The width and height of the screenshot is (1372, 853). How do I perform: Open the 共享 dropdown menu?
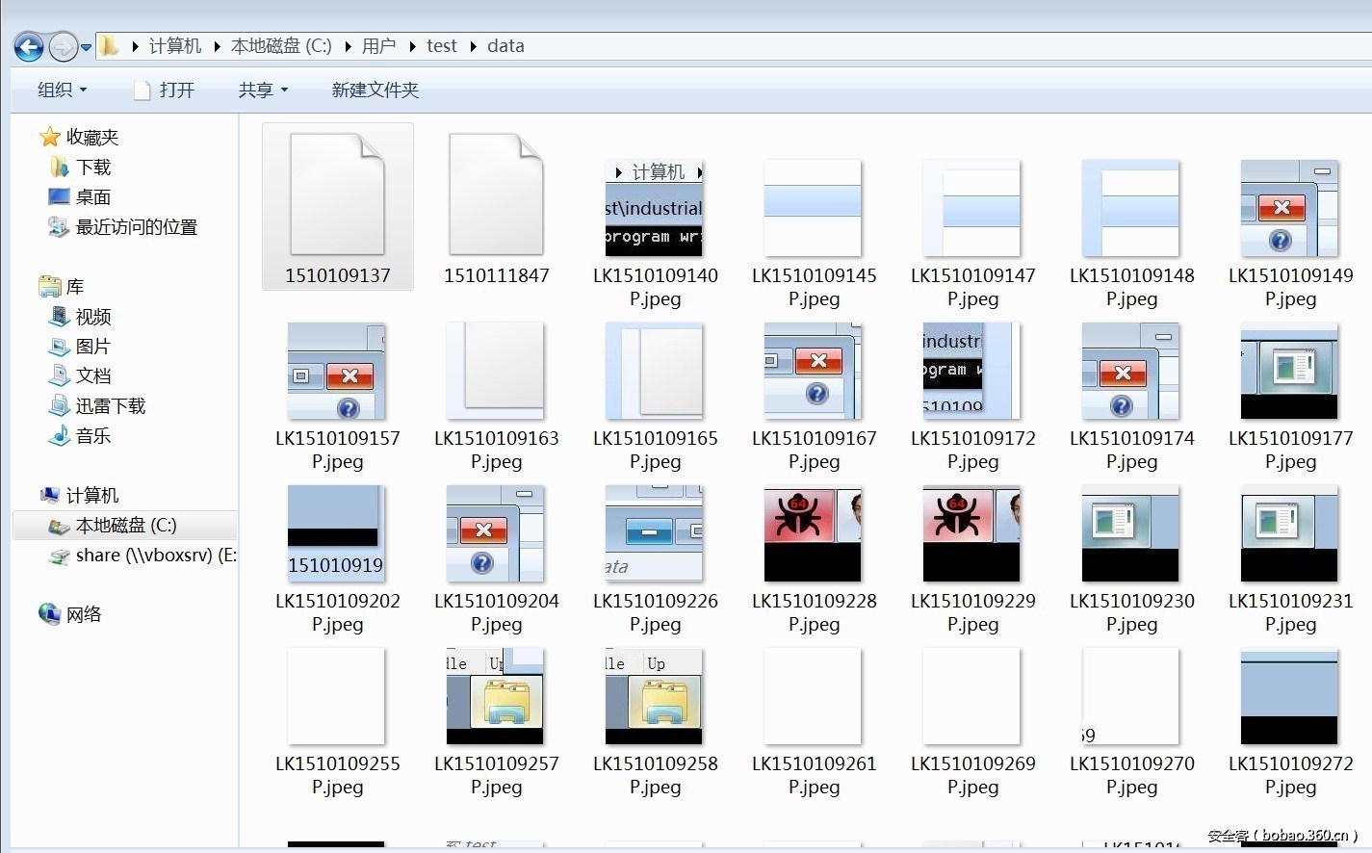(x=263, y=90)
